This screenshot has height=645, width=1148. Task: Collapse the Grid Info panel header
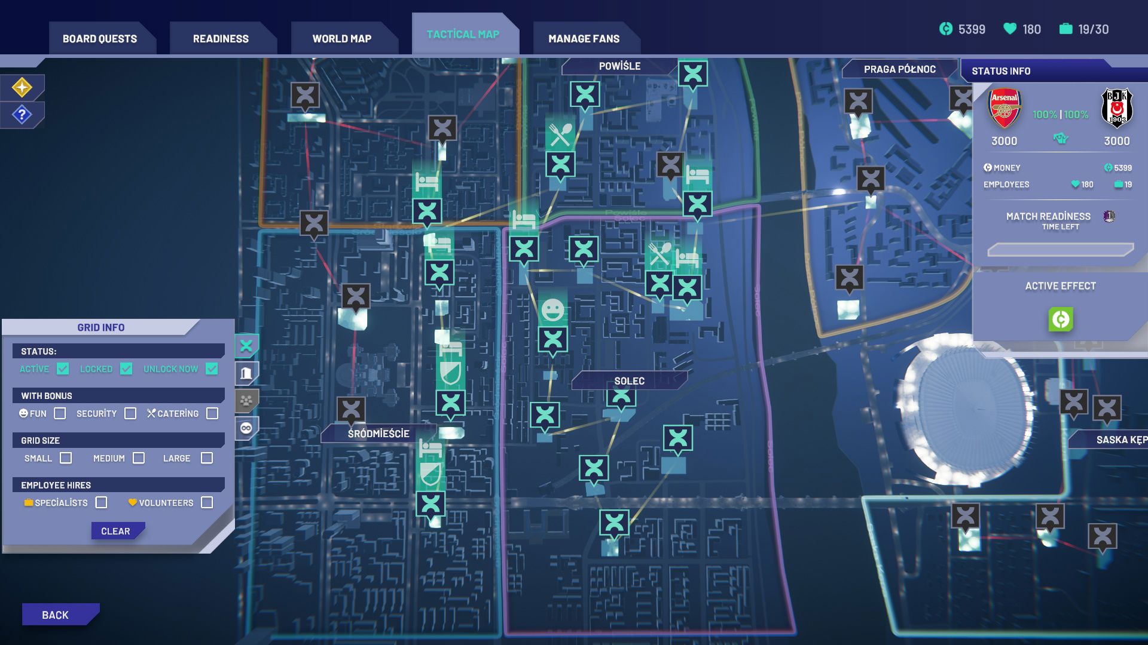click(x=100, y=327)
